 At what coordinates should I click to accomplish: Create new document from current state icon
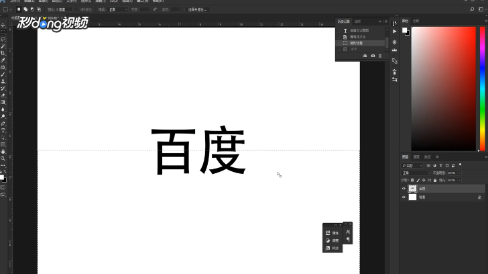click(x=365, y=56)
